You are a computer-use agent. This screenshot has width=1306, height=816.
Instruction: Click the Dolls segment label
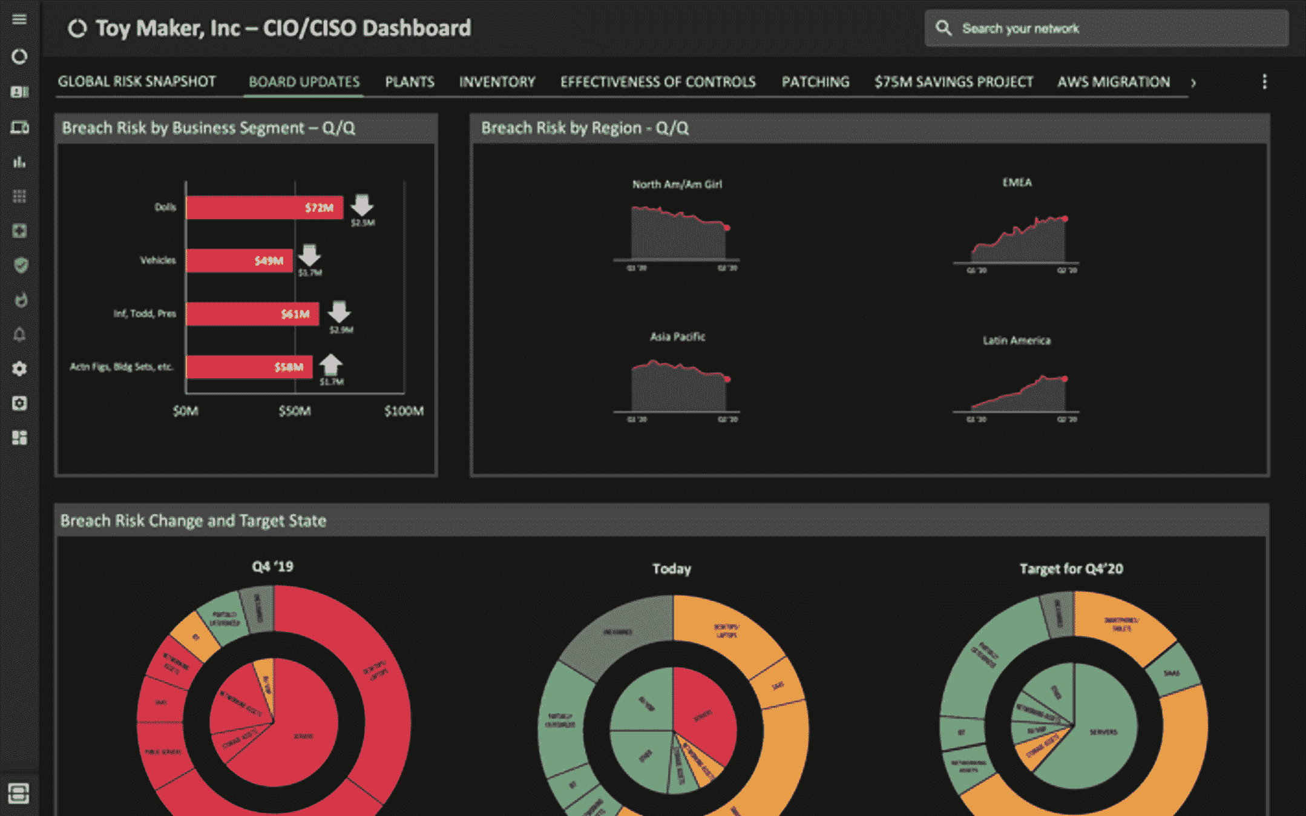tap(165, 207)
